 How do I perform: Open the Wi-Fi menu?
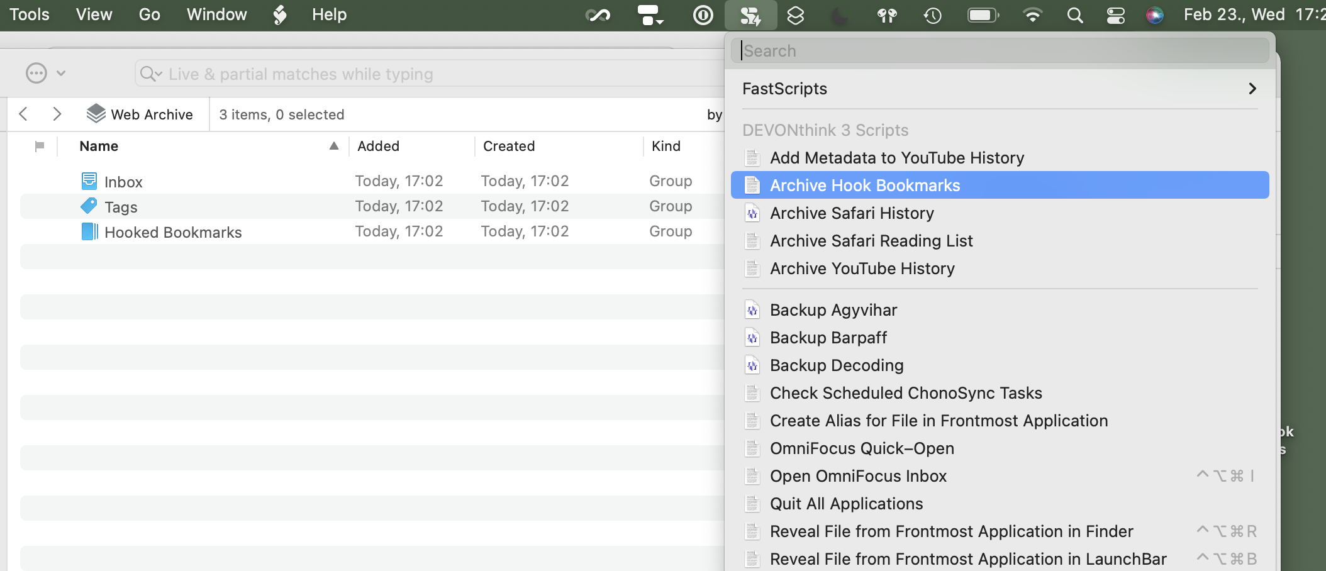point(1032,15)
